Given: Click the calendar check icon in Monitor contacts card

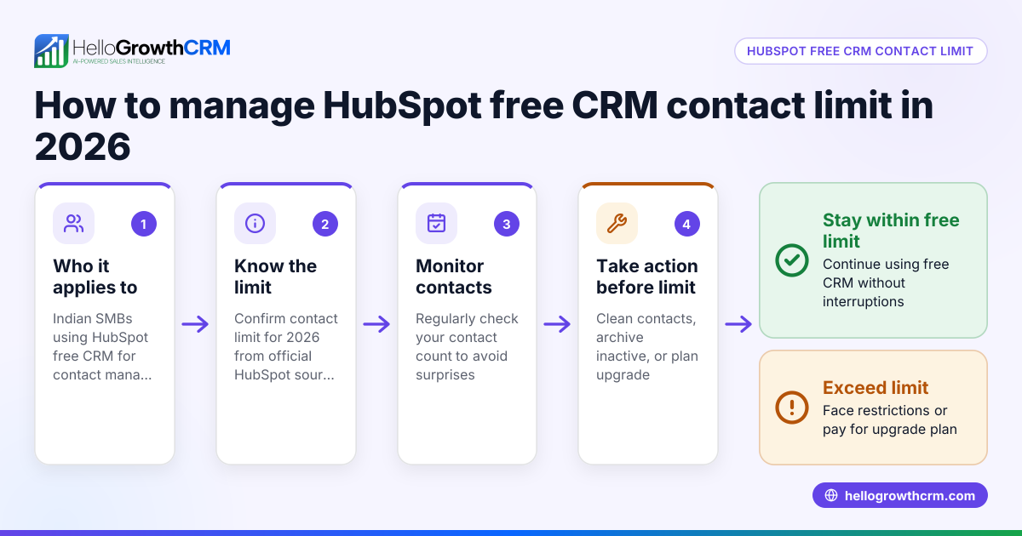Looking at the screenshot, I should (436, 224).
